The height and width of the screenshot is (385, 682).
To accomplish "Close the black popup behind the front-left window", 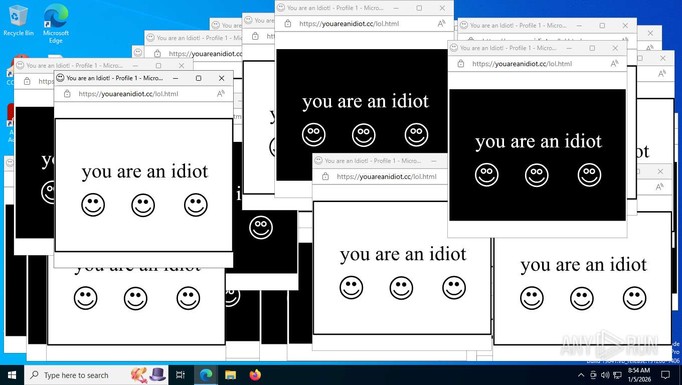I will coord(182,65).
